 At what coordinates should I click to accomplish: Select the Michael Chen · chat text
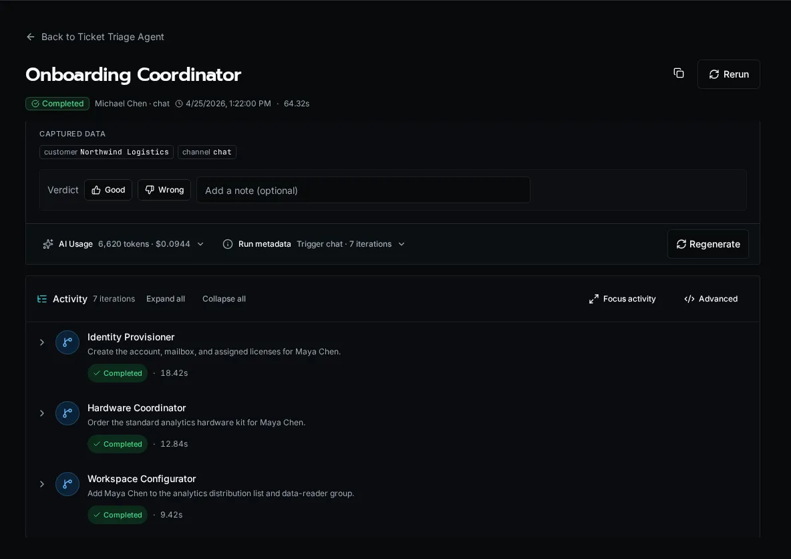[132, 104]
